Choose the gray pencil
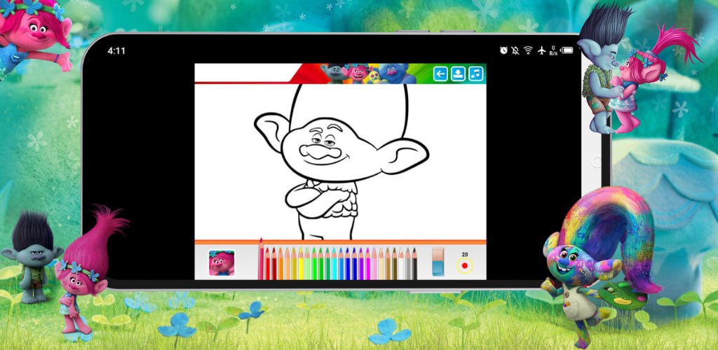Screen dimensions: 718x350 click(x=408, y=264)
